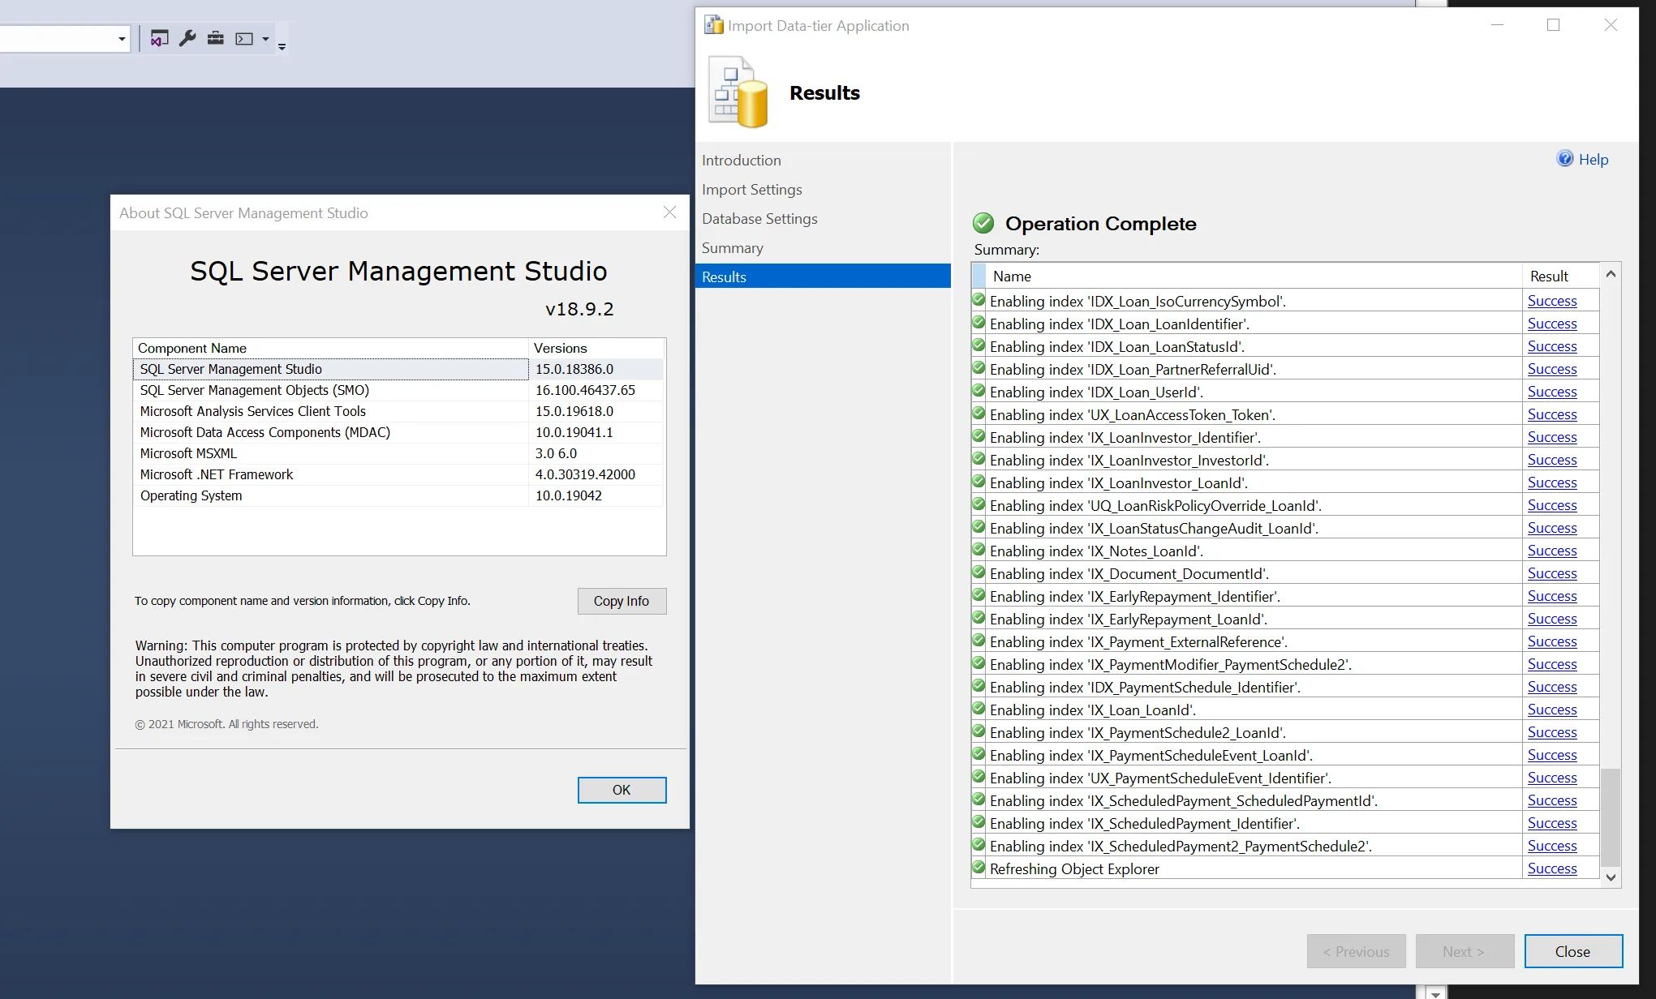Click the blue Help question mark icon
This screenshot has width=1656, height=999.
1564,159
